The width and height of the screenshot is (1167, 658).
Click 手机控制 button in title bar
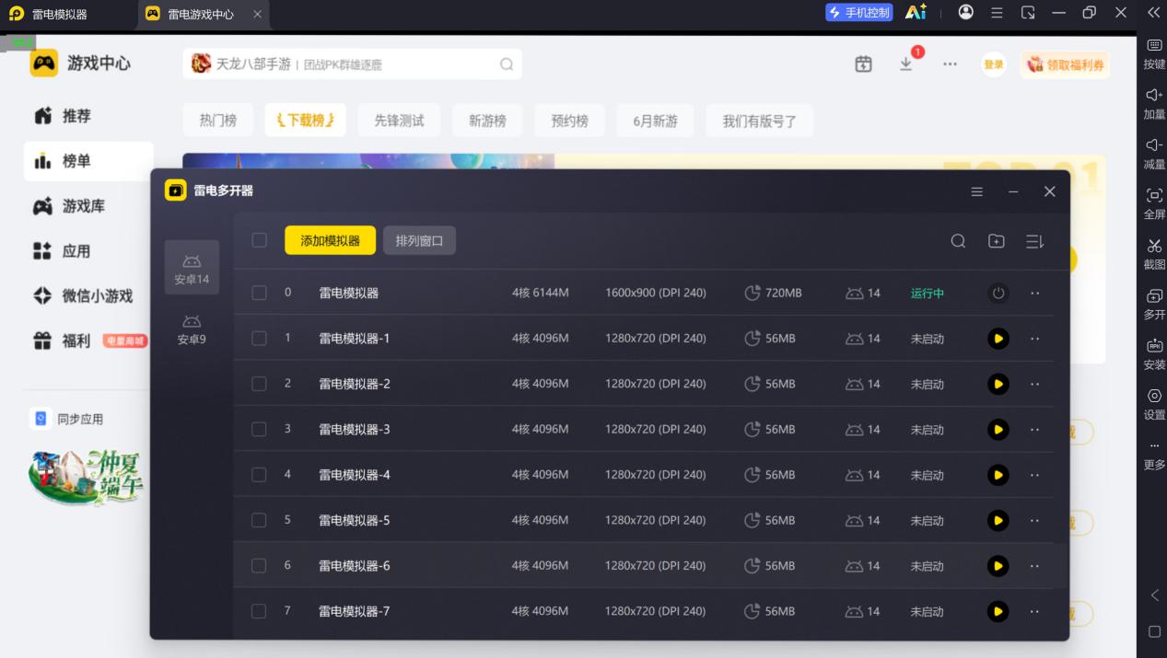click(859, 12)
